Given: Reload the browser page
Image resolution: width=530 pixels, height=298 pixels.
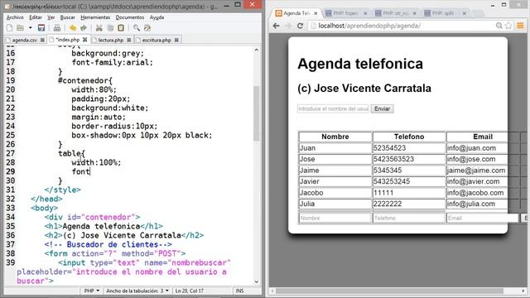Looking at the screenshot, I should (x=300, y=26).
